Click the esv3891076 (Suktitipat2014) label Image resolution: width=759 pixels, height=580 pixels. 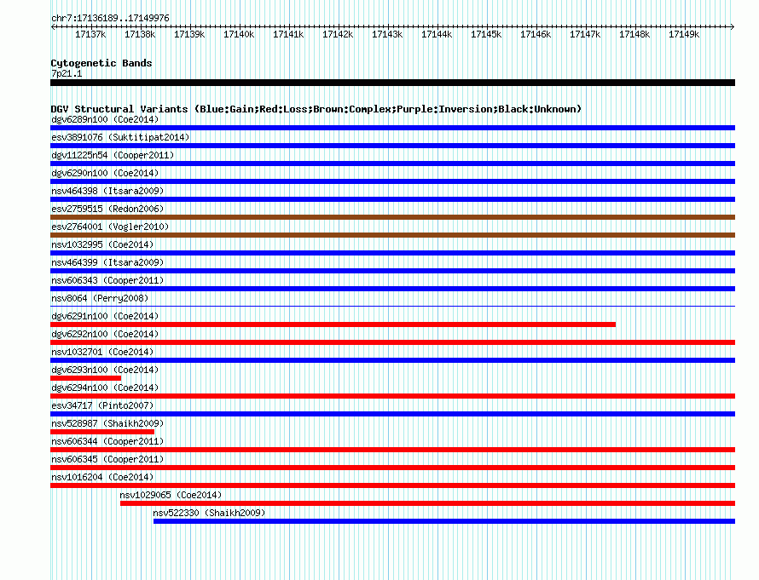pos(120,137)
